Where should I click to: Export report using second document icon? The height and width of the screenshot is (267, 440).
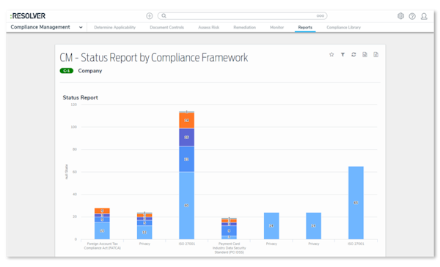[375, 55]
